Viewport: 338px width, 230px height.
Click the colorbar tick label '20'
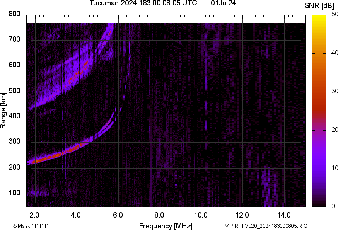pyautogui.click(x=335, y=129)
